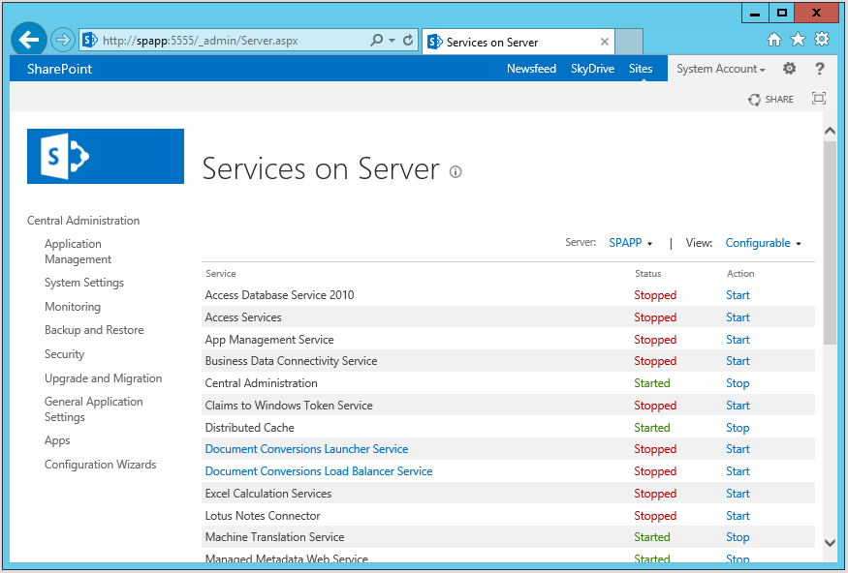Close the Services on Server tab
848x573 pixels.
tap(605, 42)
